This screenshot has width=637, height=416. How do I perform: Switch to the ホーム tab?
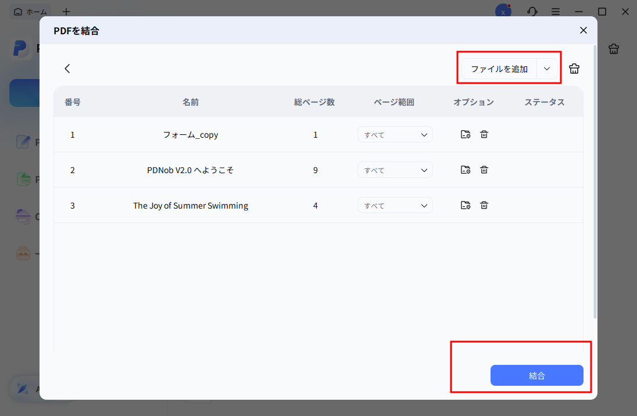tap(30, 11)
